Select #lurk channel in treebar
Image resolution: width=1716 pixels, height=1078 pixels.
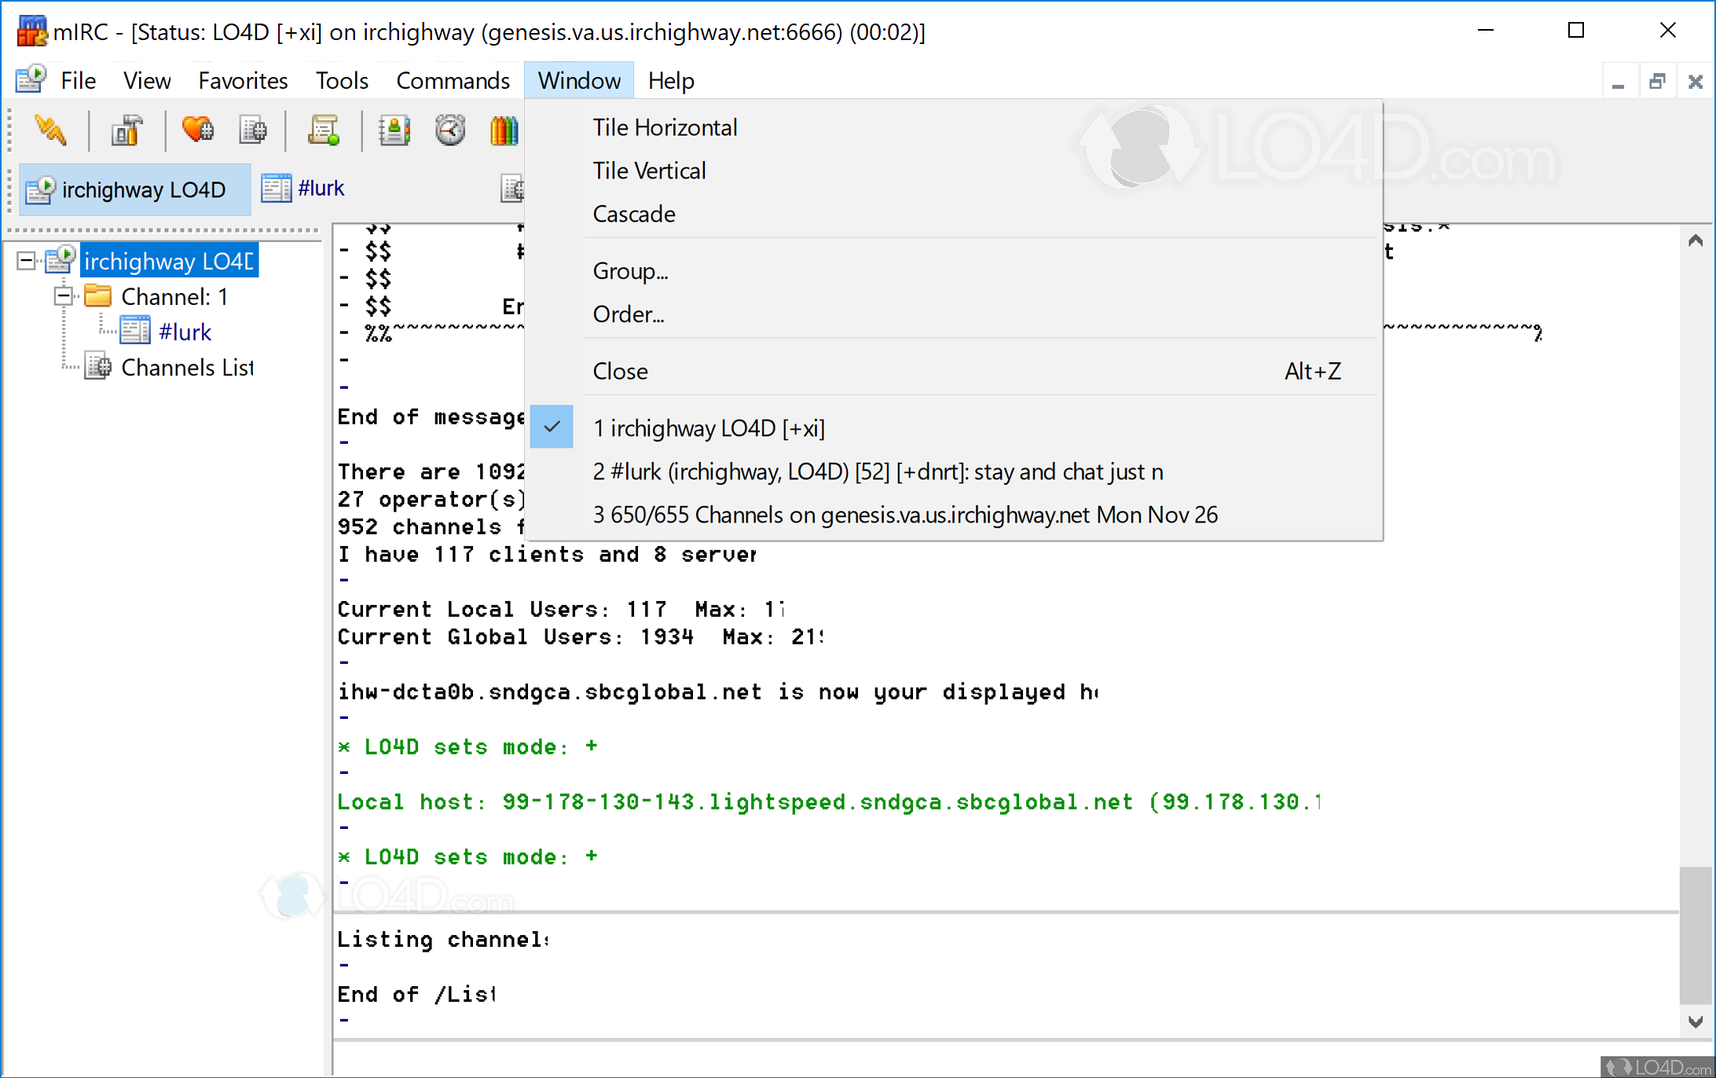[185, 332]
